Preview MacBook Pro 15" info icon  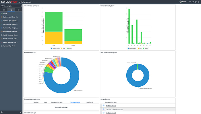point(103,113)
